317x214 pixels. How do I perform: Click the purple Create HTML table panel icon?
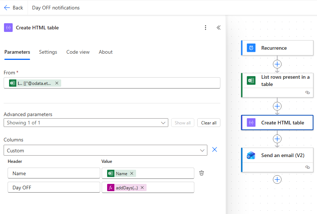click(x=8, y=28)
